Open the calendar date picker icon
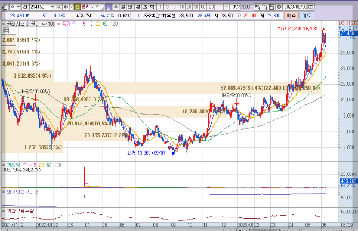This screenshot has height=231, width=358. pyautogui.click(x=311, y=7)
